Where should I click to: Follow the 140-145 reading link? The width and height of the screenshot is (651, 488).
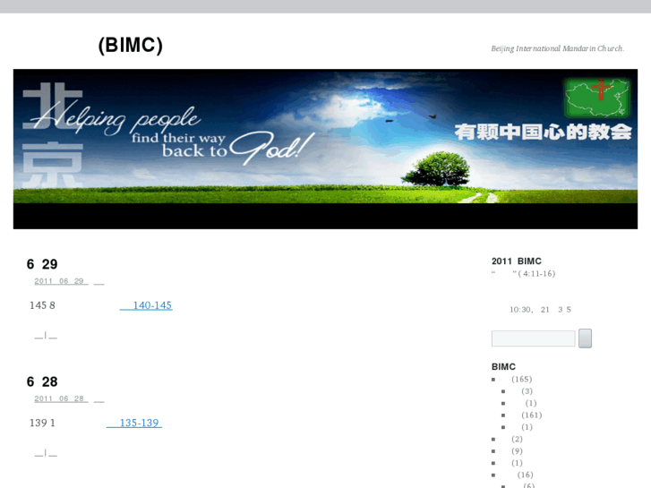(146, 305)
